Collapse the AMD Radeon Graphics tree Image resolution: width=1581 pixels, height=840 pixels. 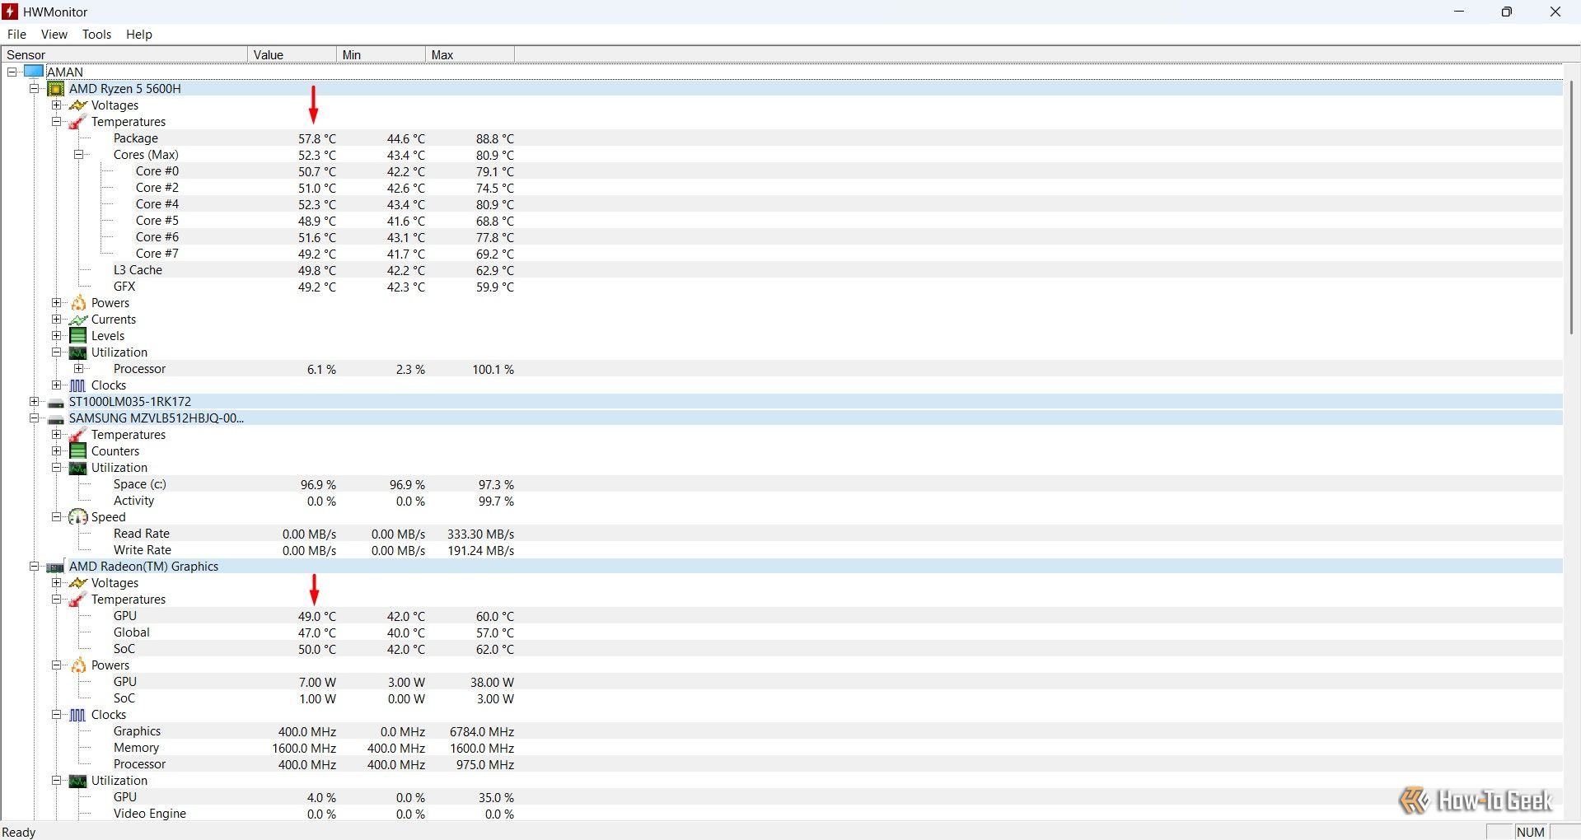(34, 567)
